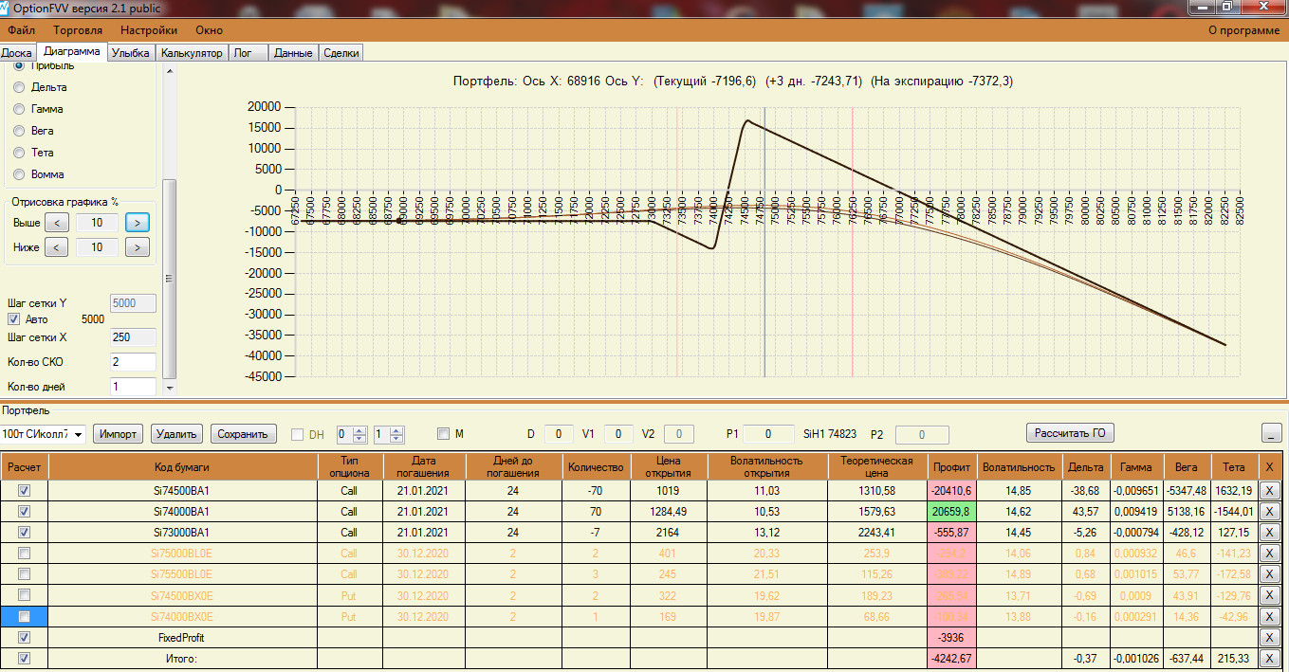Screen dimensions: 1289x672
Task: Click the Сохранить button
Action: click(244, 434)
